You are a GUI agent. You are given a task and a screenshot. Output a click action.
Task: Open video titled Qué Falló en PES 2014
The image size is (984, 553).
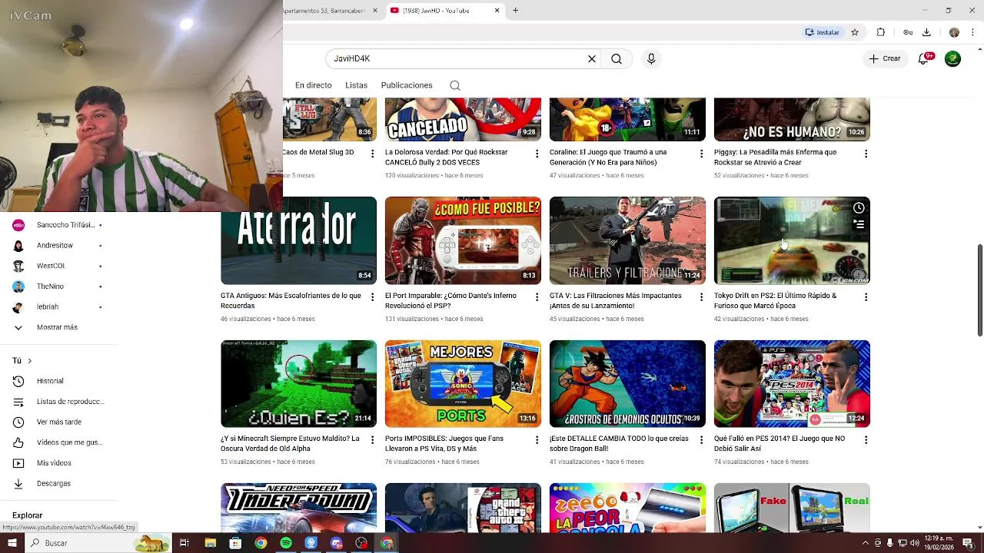pos(779,443)
